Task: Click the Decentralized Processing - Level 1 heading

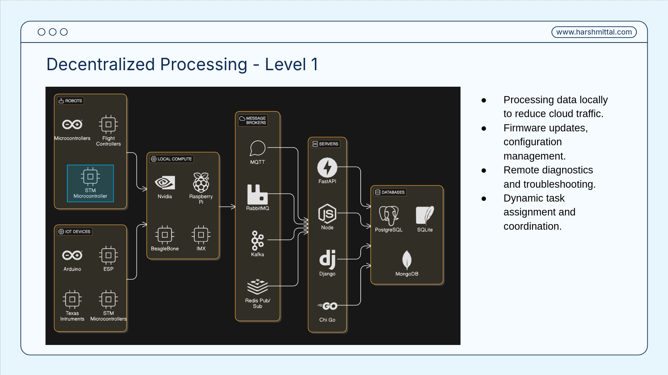Action: [x=182, y=64]
